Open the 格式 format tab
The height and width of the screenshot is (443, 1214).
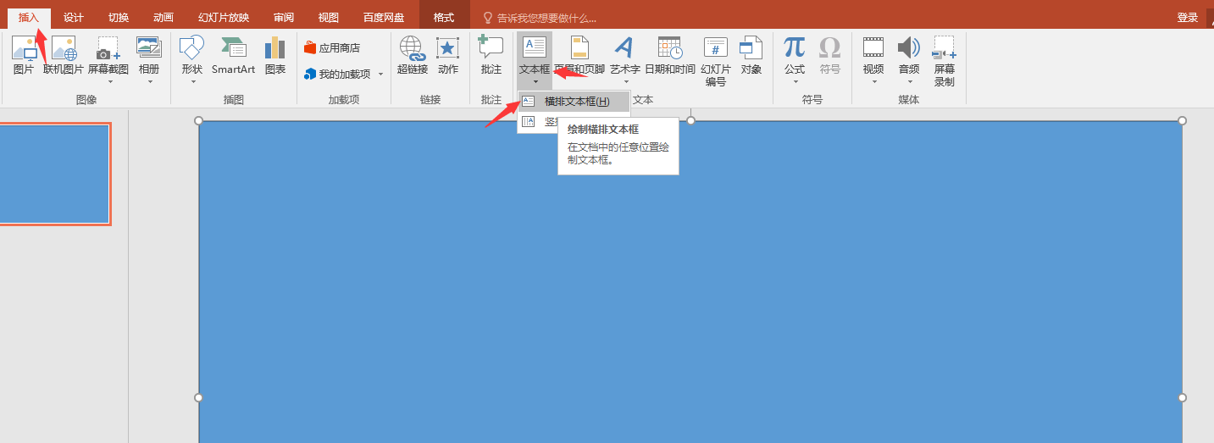[444, 18]
